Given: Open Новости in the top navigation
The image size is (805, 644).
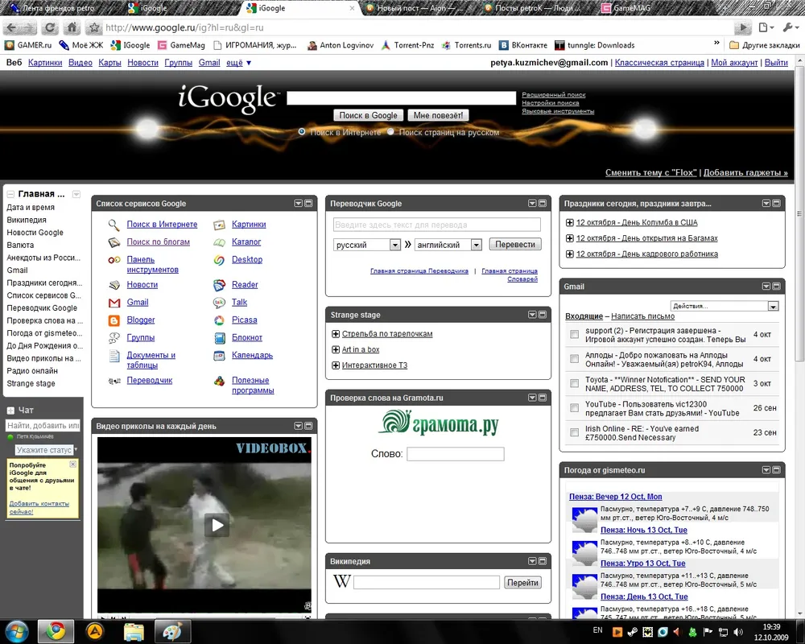Looking at the screenshot, I should coord(142,63).
